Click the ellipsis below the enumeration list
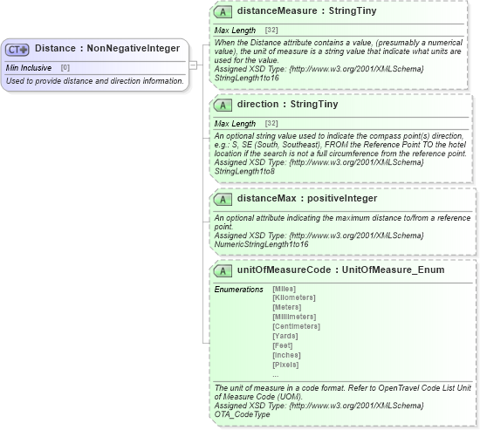This screenshot has width=480, height=430. (x=276, y=375)
